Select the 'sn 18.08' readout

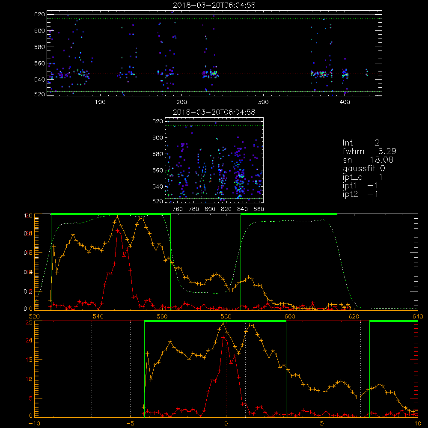[368, 160]
